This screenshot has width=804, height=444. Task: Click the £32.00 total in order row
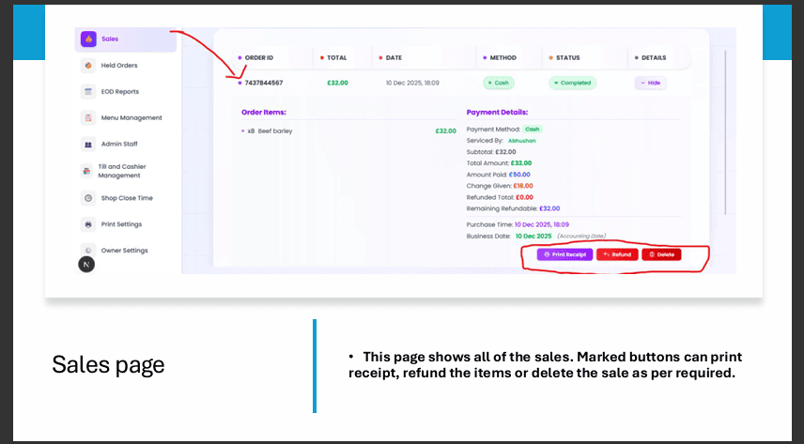tap(337, 83)
